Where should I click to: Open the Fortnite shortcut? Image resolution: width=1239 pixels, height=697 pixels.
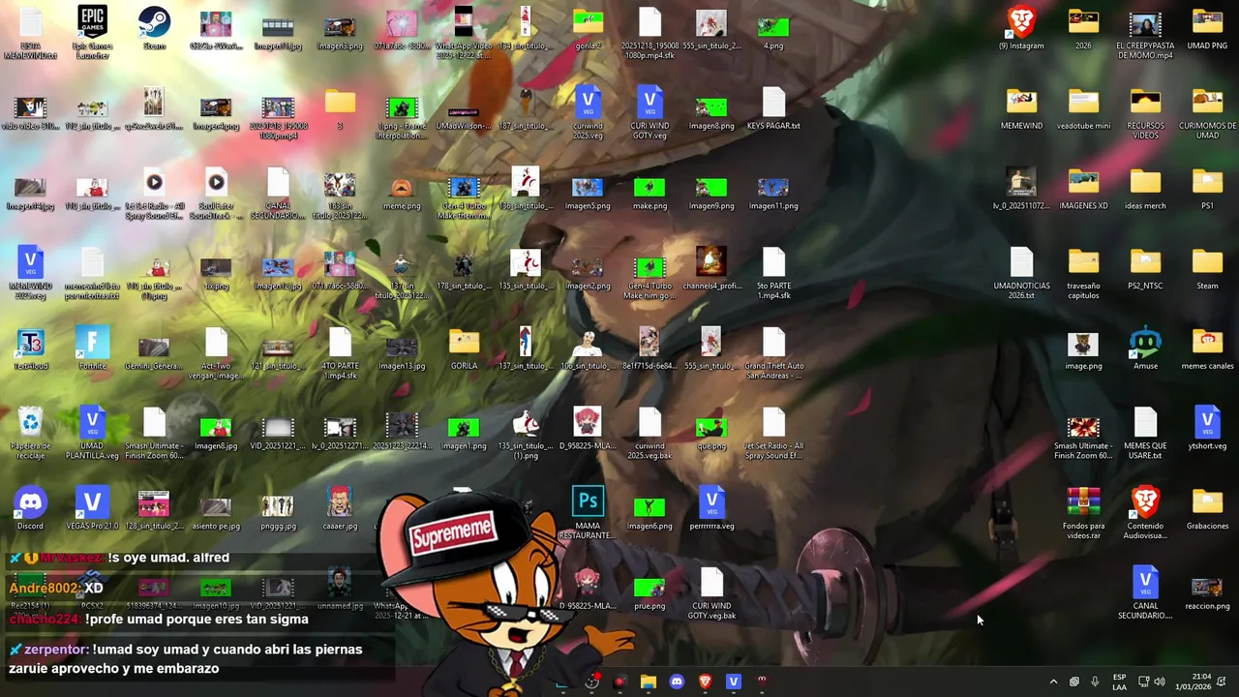[x=92, y=348]
